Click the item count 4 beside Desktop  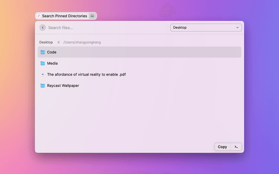click(58, 42)
